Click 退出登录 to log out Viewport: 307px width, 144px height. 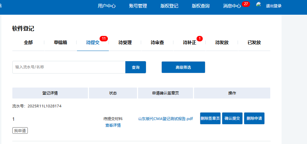[274, 6]
